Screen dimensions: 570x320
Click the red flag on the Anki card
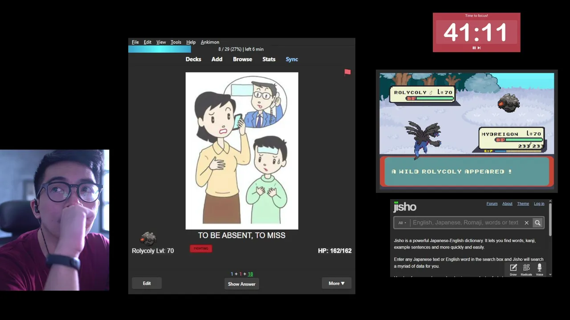click(x=347, y=72)
